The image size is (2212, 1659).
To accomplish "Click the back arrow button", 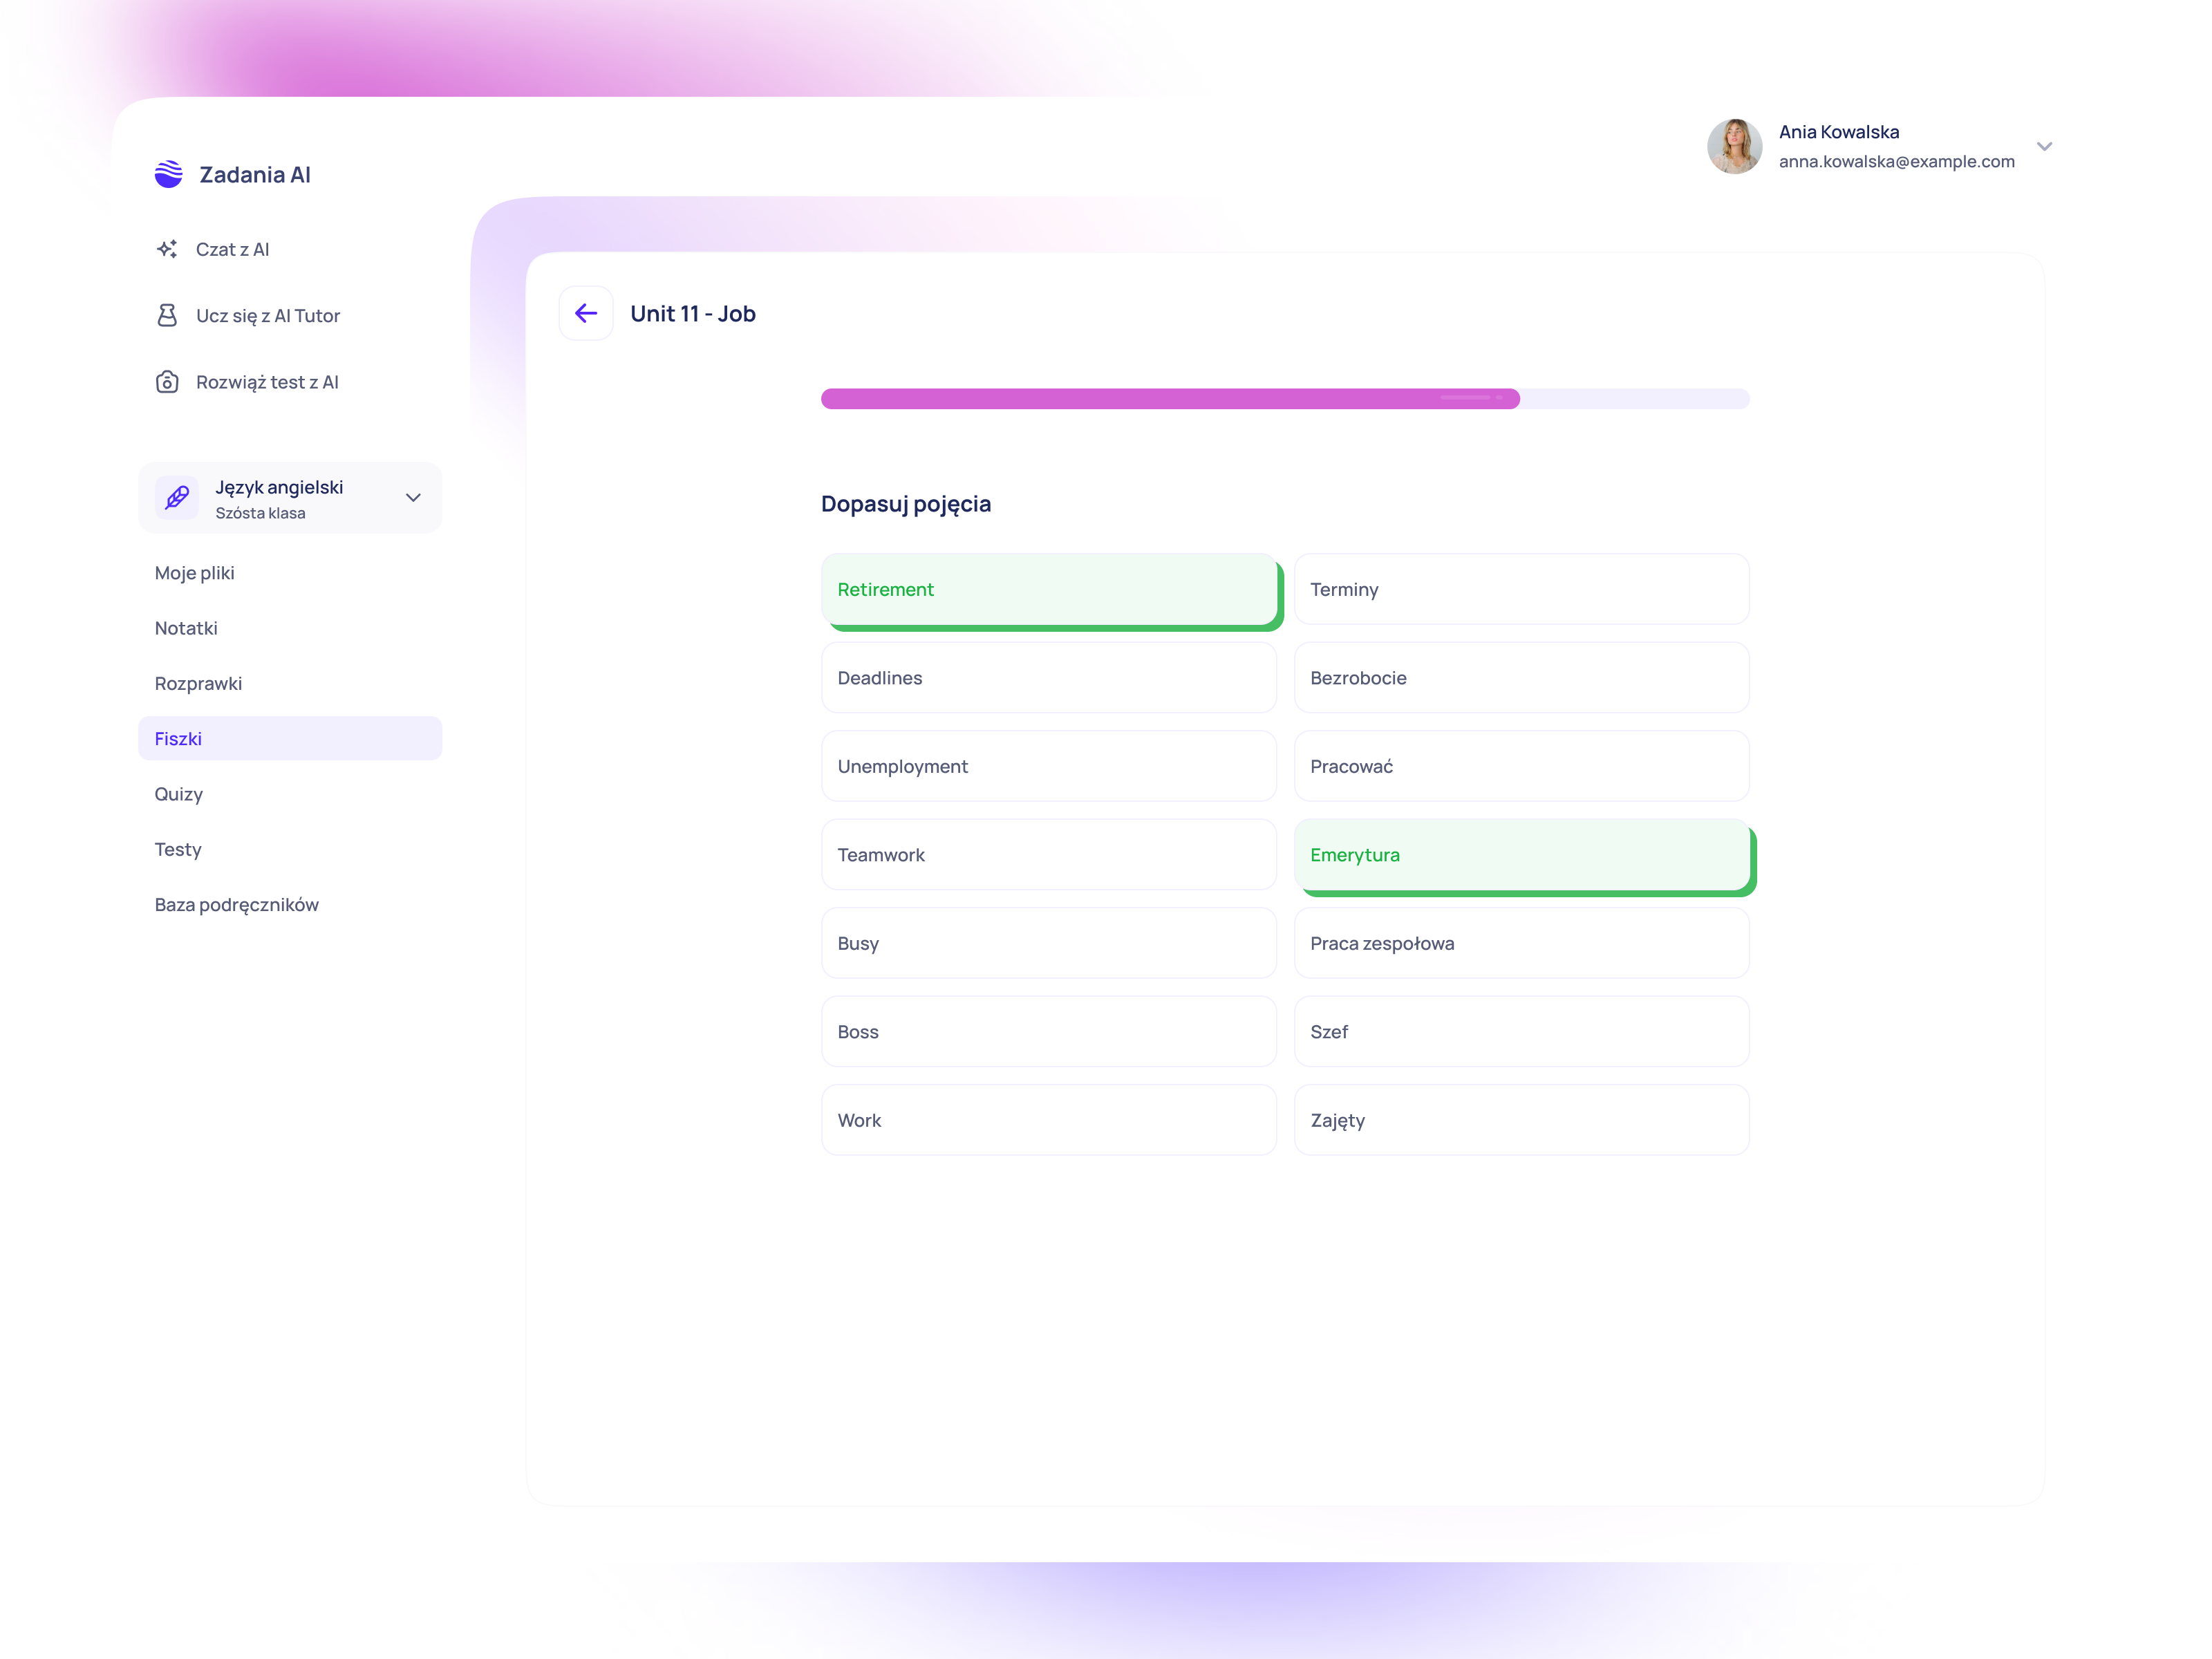I will click(585, 314).
